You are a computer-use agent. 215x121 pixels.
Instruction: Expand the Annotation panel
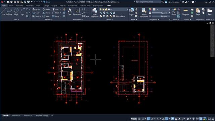point(78,19)
